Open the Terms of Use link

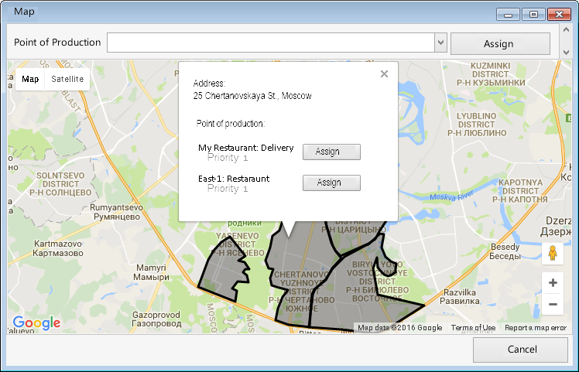tap(473, 328)
